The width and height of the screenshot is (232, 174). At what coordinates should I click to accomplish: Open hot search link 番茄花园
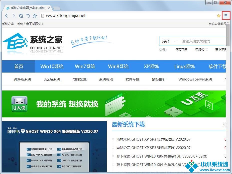coord(181,50)
